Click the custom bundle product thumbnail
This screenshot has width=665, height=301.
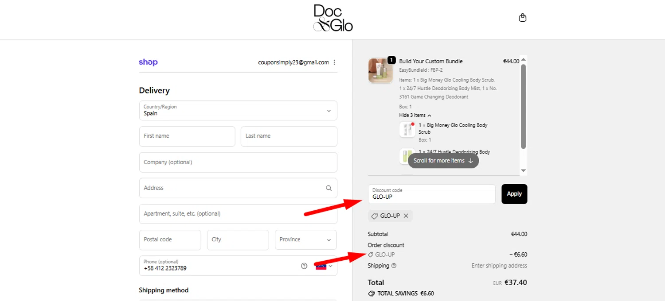tap(380, 71)
